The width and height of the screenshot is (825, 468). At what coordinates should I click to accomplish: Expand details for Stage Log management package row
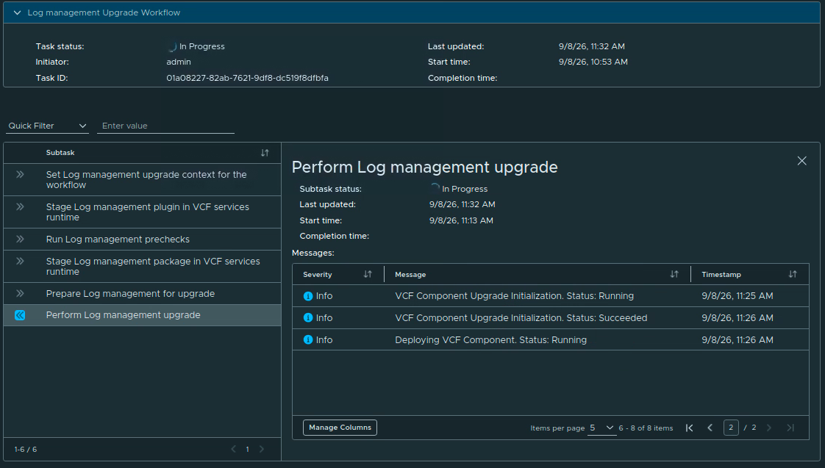click(x=20, y=261)
